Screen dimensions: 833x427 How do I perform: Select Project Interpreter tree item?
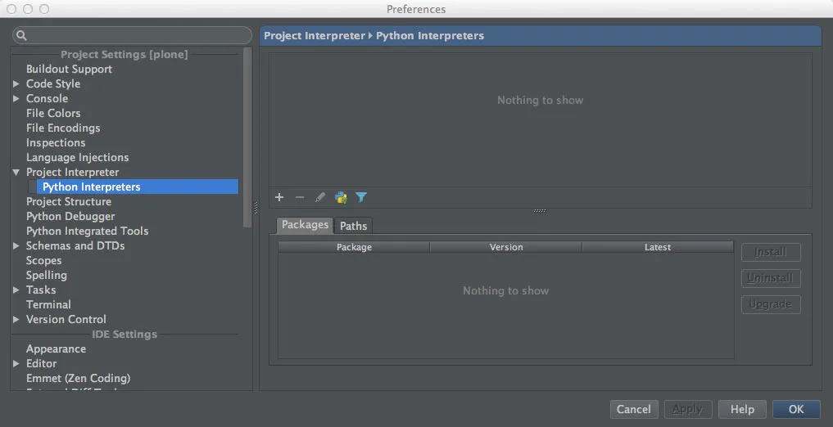tap(72, 173)
